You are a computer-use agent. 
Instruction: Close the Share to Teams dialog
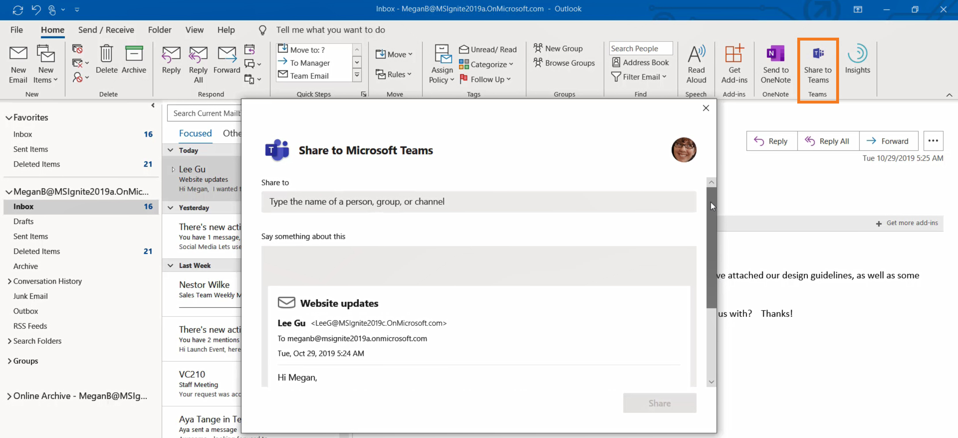click(x=705, y=108)
